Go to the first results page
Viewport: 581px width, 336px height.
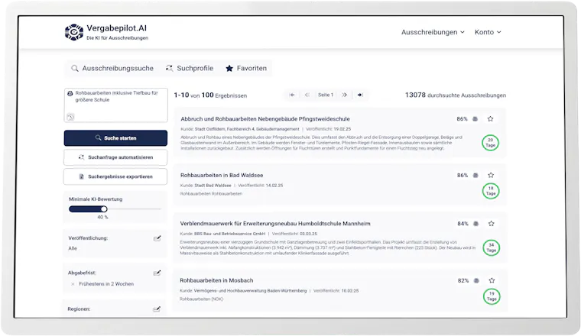(292, 95)
